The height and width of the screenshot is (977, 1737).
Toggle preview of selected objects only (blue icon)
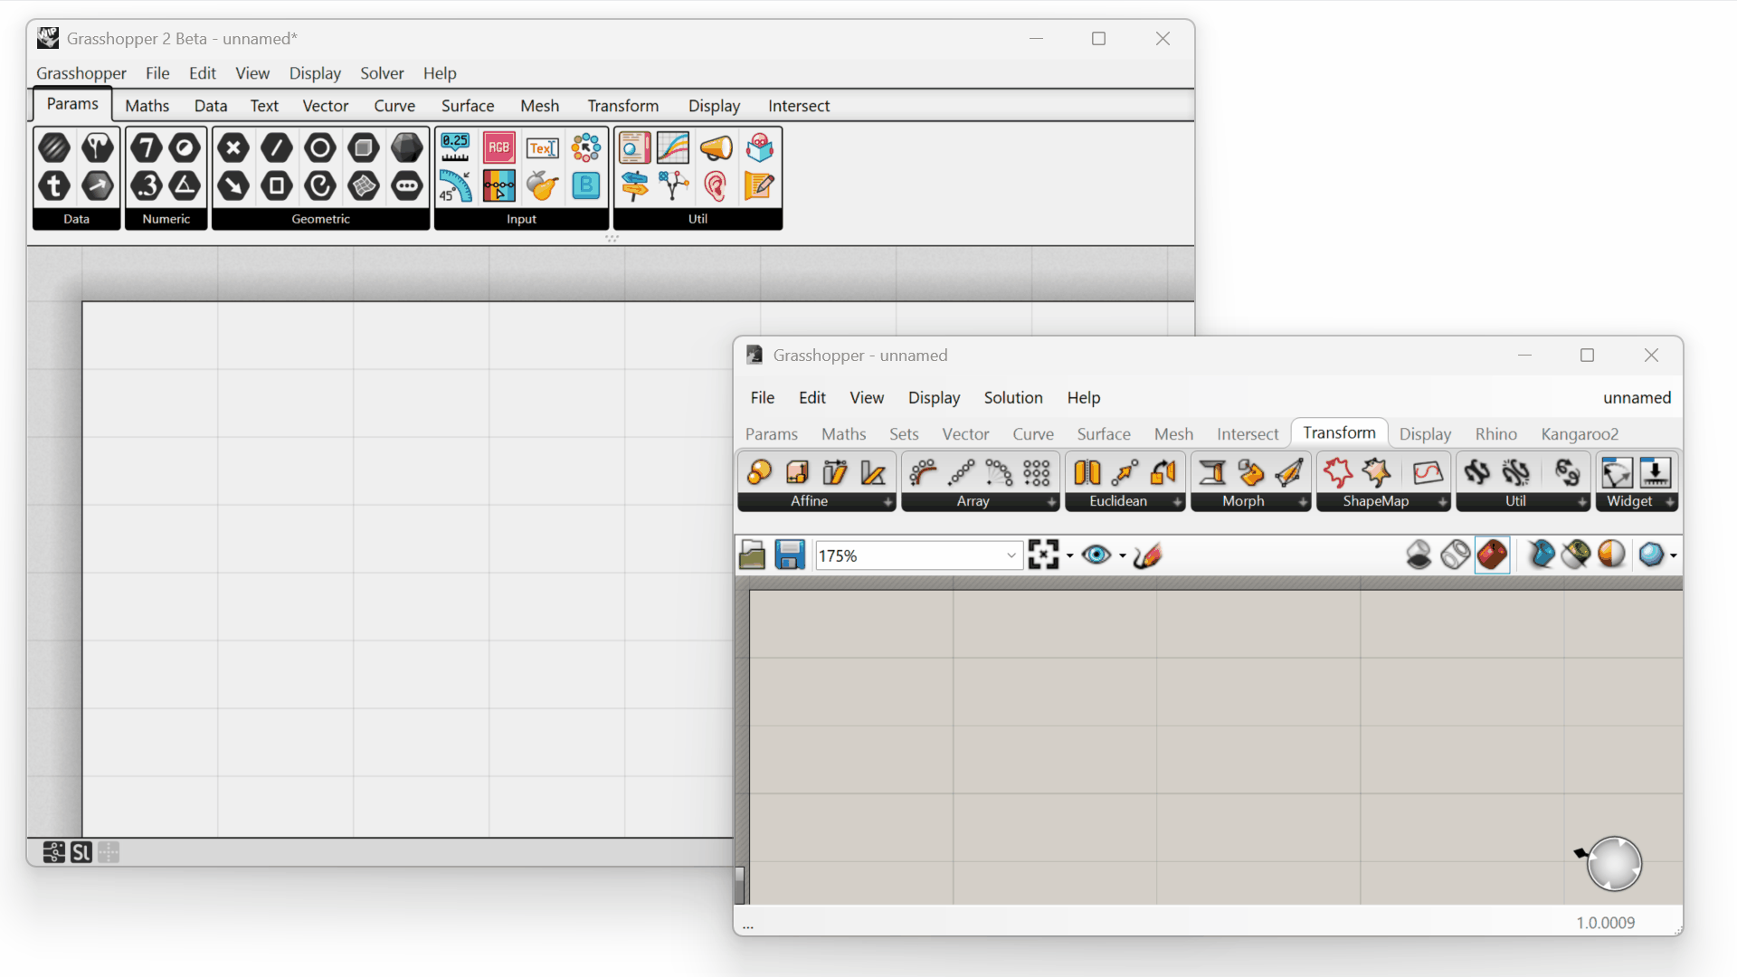coord(1542,555)
